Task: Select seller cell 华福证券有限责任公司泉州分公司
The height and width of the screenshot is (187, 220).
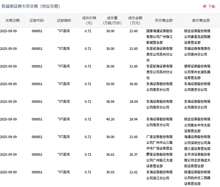Action: coord(197,51)
